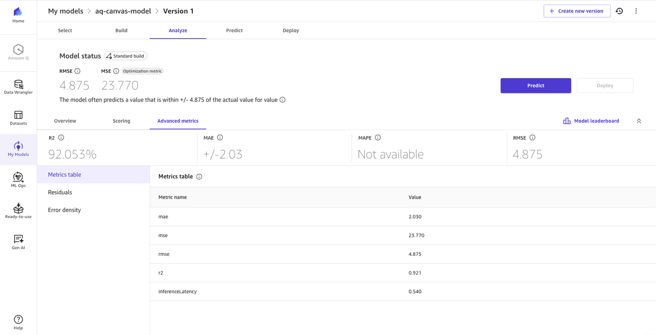
Task: Open the Ready-to-use models section
Action: click(18, 210)
